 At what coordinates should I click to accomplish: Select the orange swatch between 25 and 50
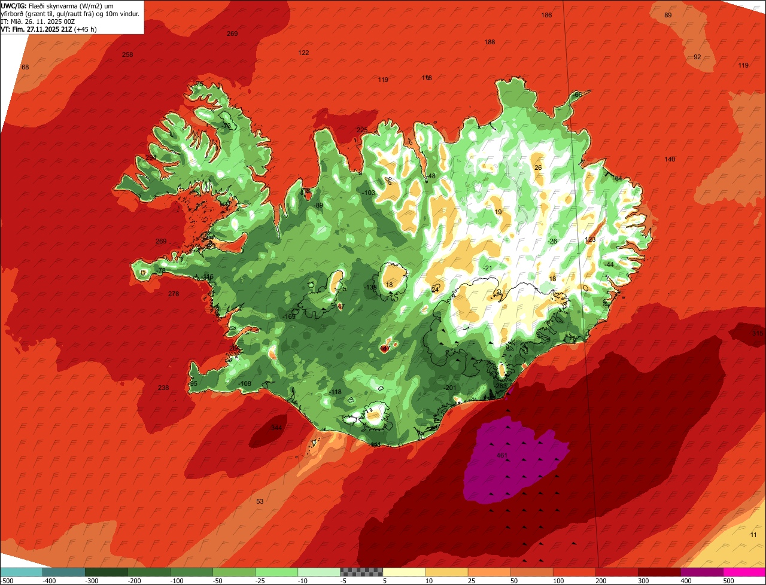coord(489,572)
